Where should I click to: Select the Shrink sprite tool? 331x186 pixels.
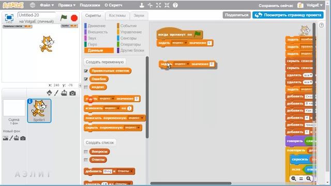[x=167, y=5]
